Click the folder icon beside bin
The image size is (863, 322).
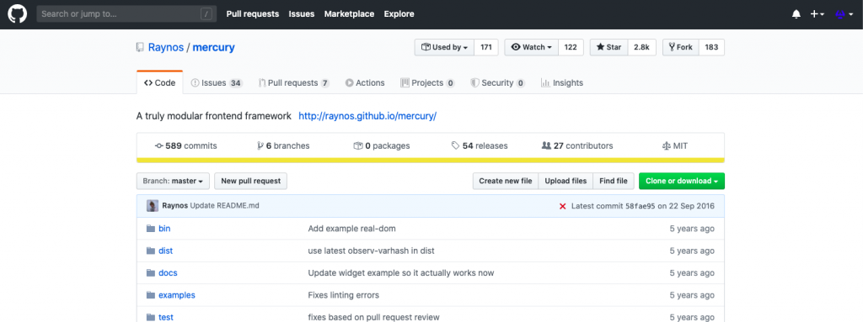151,229
